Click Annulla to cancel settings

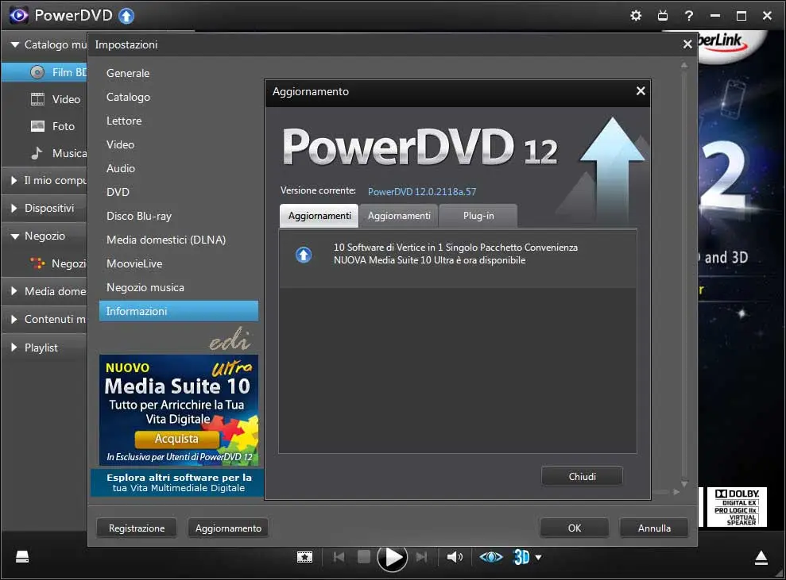click(653, 528)
